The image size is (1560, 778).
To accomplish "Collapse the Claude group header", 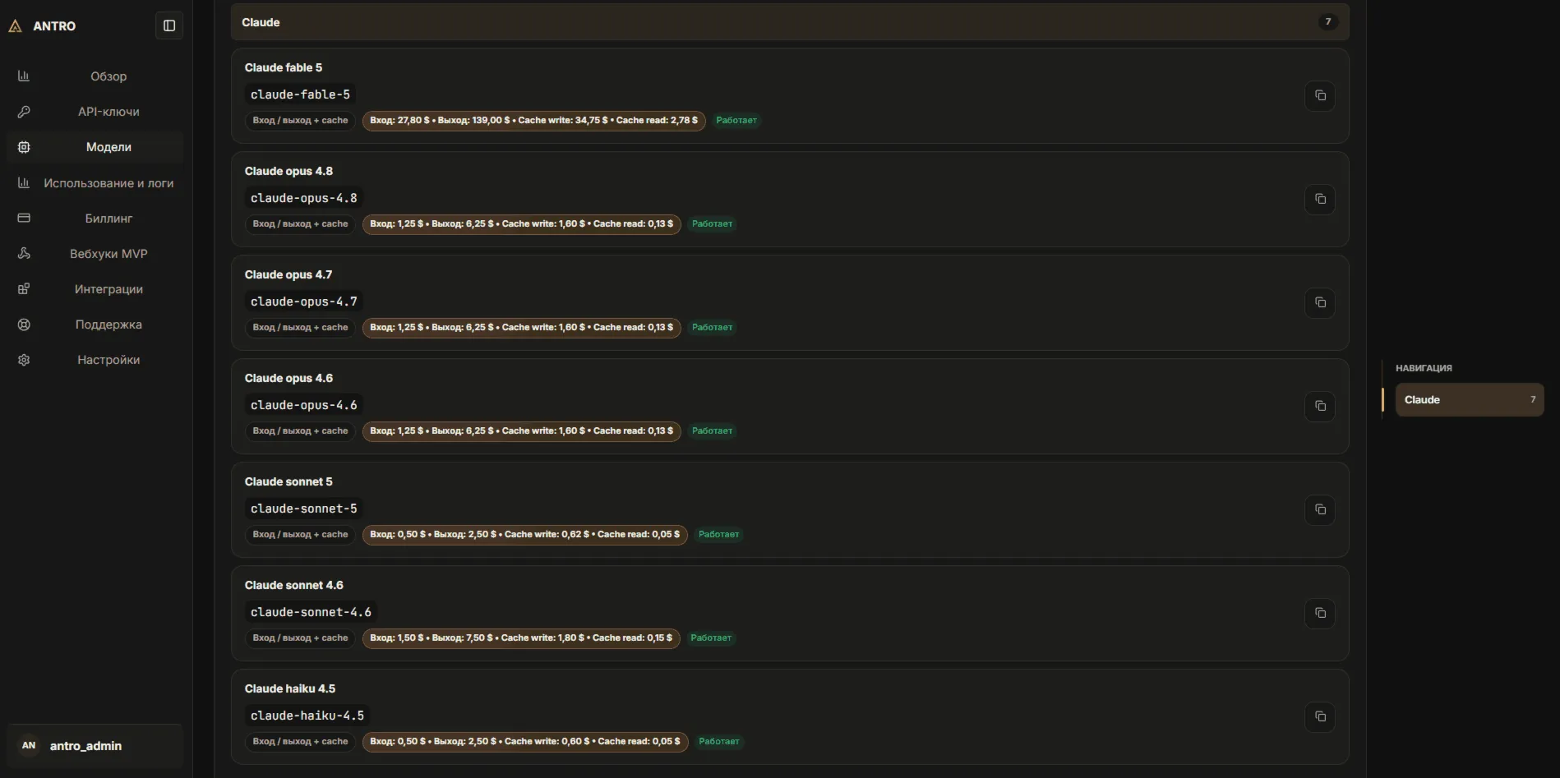I will [790, 22].
